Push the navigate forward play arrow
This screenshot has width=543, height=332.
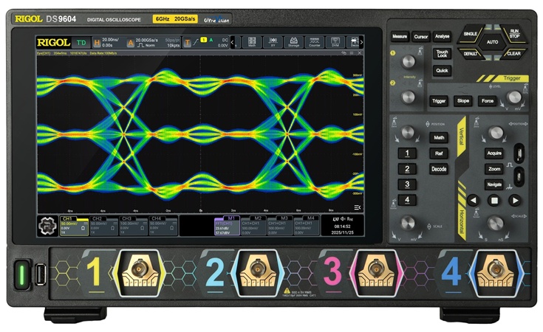[x=515, y=200]
